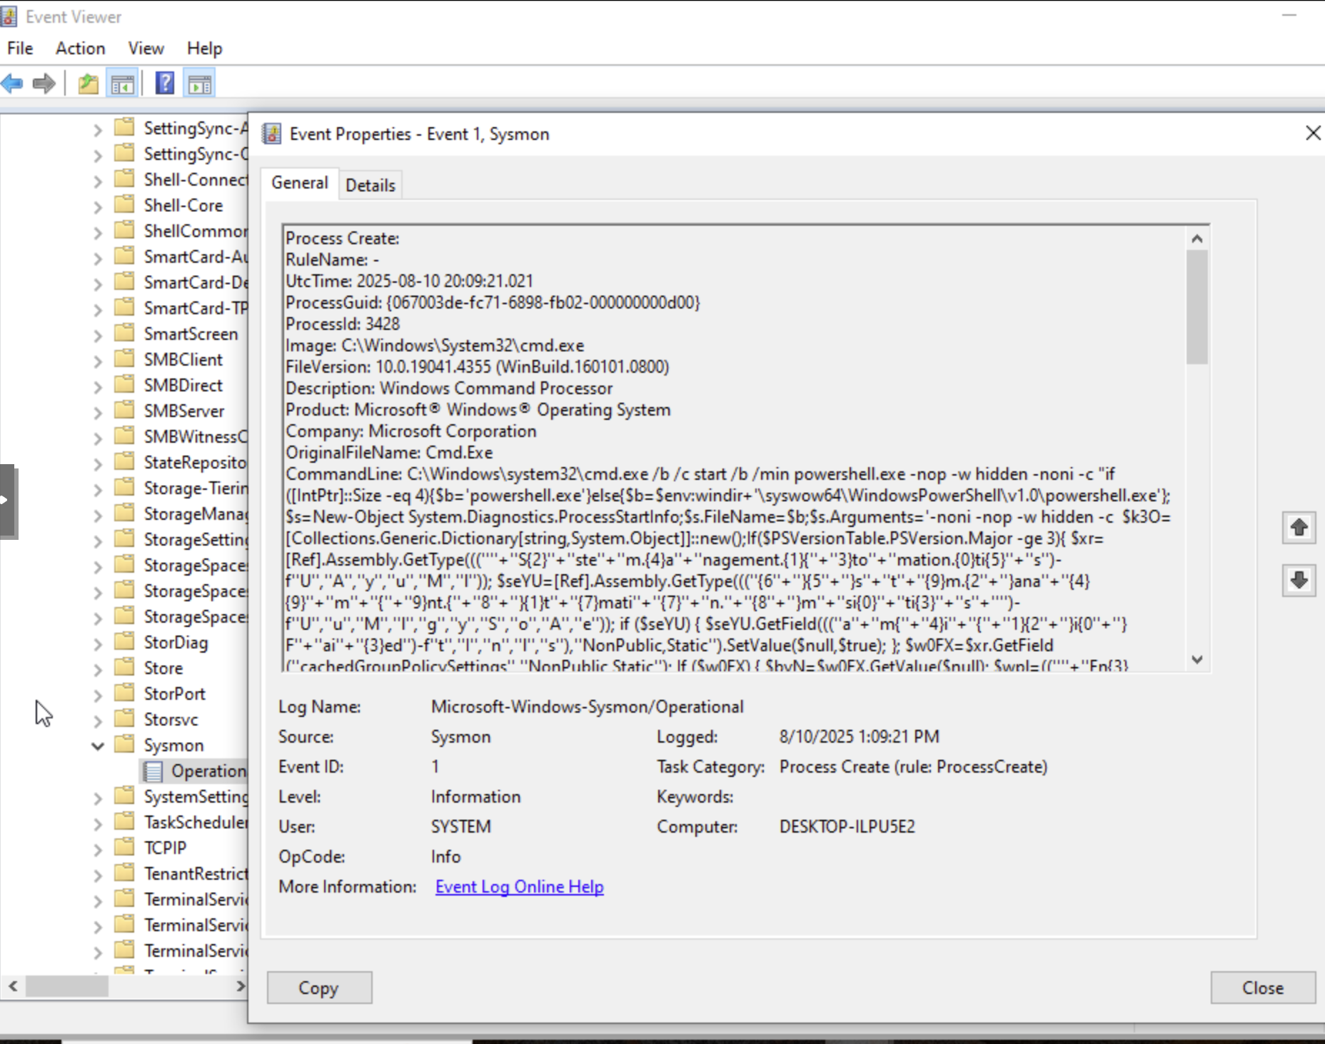Viewport: 1325px width, 1044px height.
Task: Expand the Store tree node
Action: [x=98, y=669]
